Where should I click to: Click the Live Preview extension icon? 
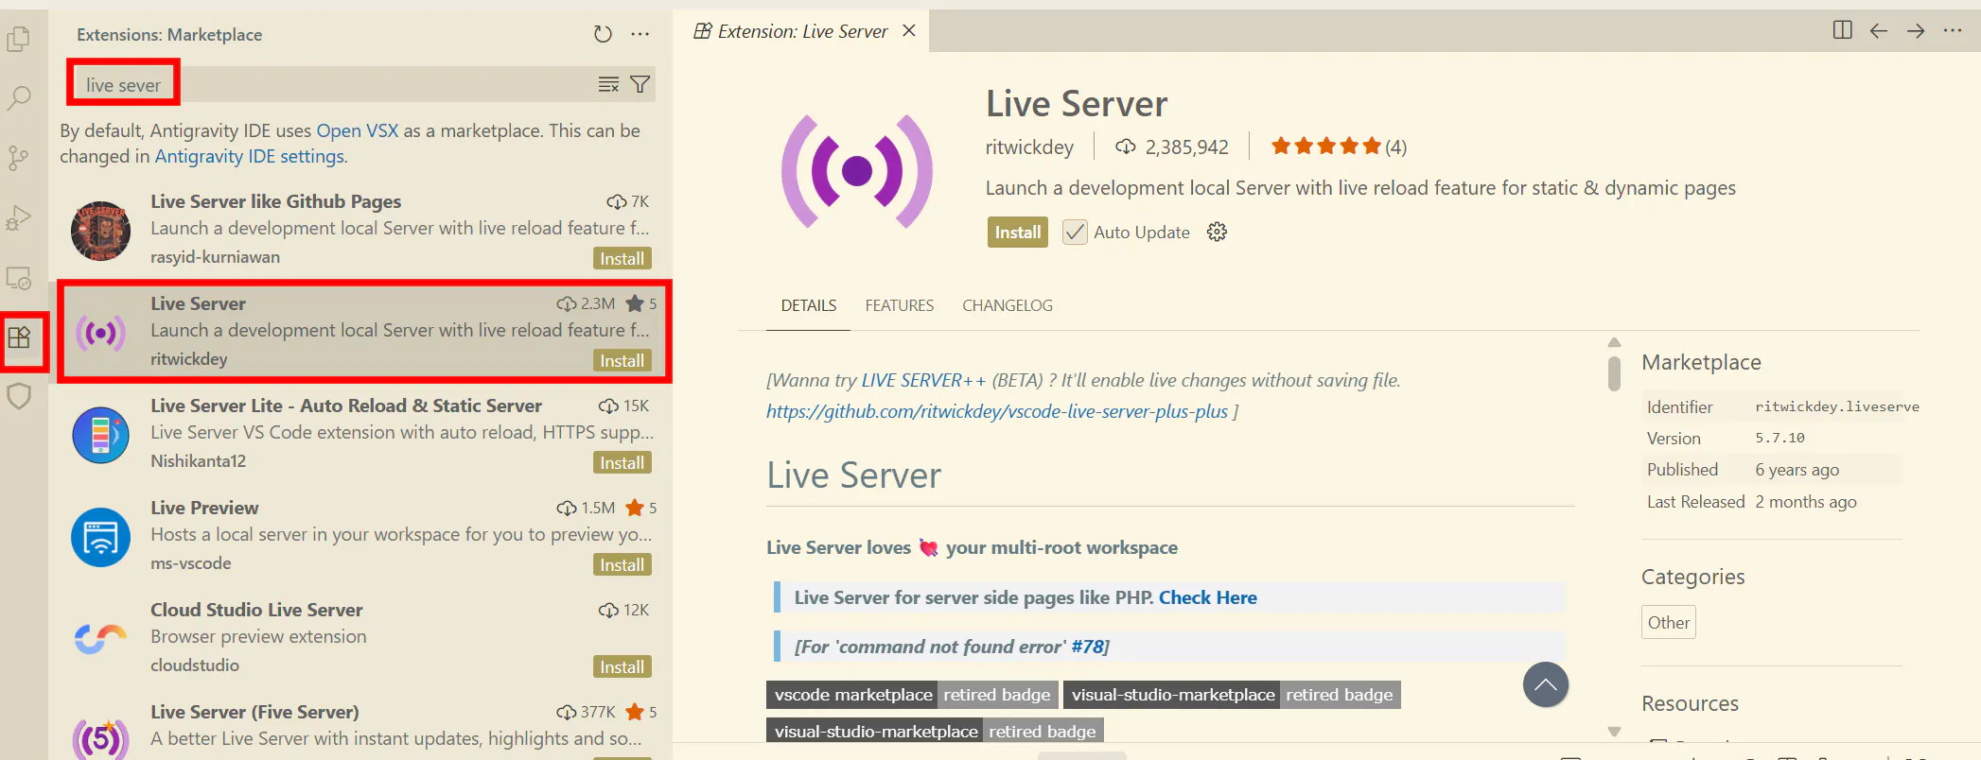click(x=100, y=537)
